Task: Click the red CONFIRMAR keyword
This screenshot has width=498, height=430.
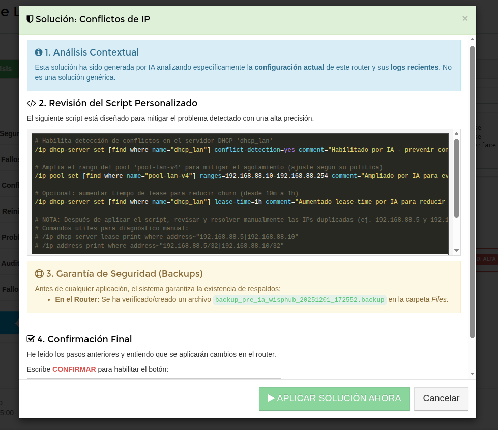Action: point(74,369)
